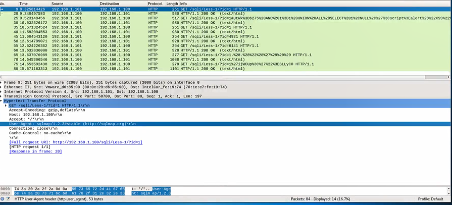Click hex offset 0090 row bytes
Viewport: 452px width, 205px height.
[69, 188]
